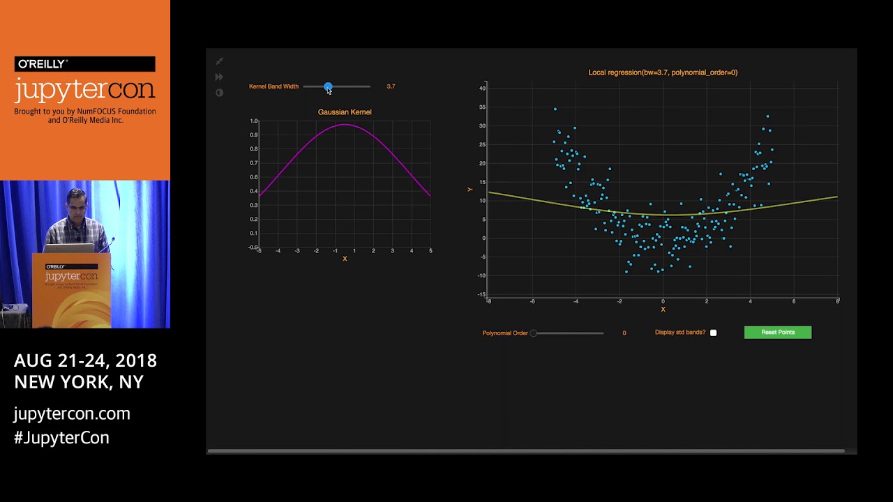
Task: Click the speaker video thumbnail
Action: pyautogui.click(x=85, y=254)
